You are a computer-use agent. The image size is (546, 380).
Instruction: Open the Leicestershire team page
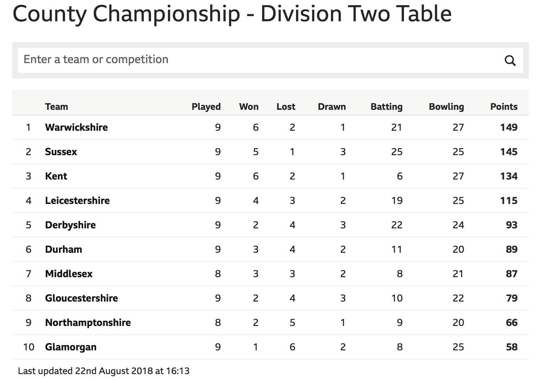tap(78, 200)
